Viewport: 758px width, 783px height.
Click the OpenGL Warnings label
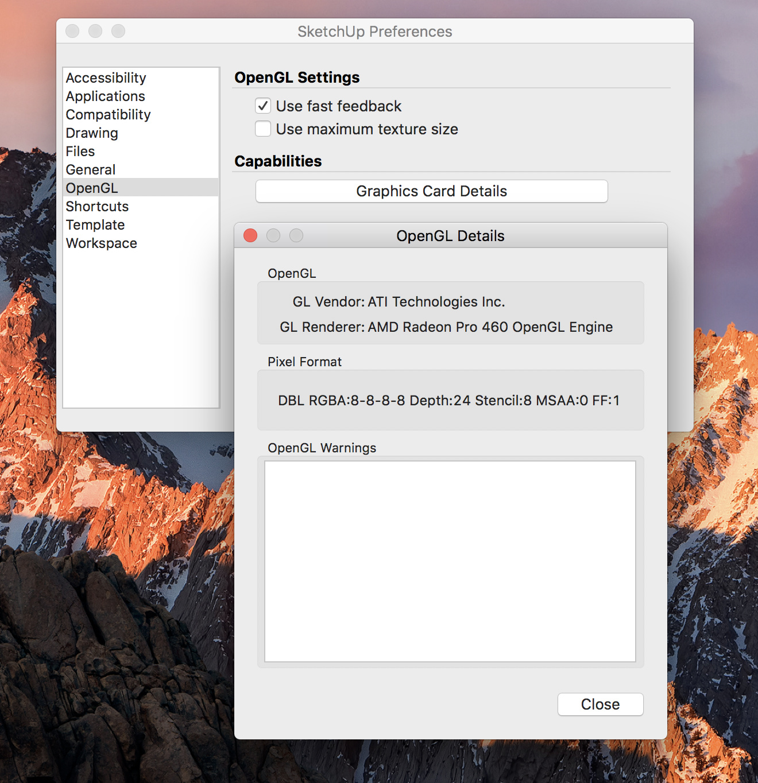pyautogui.click(x=322, y=448)
